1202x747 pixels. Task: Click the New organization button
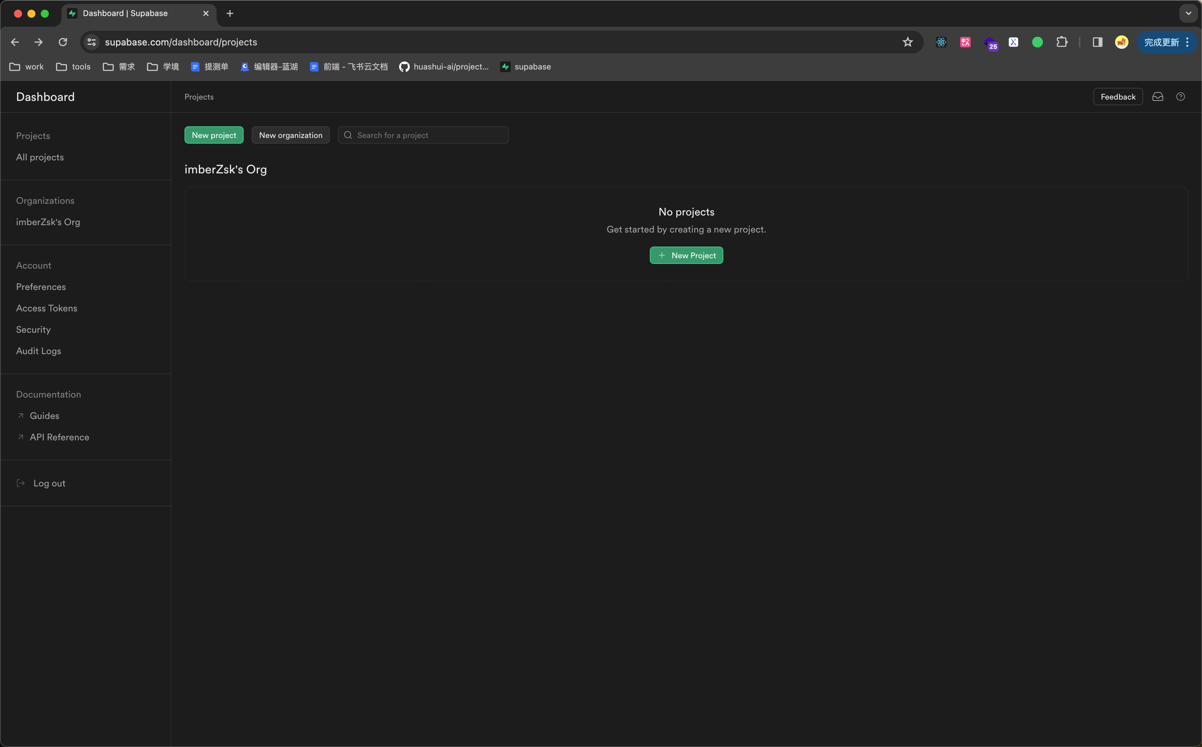pyautogui.click(x=290, y=135)
